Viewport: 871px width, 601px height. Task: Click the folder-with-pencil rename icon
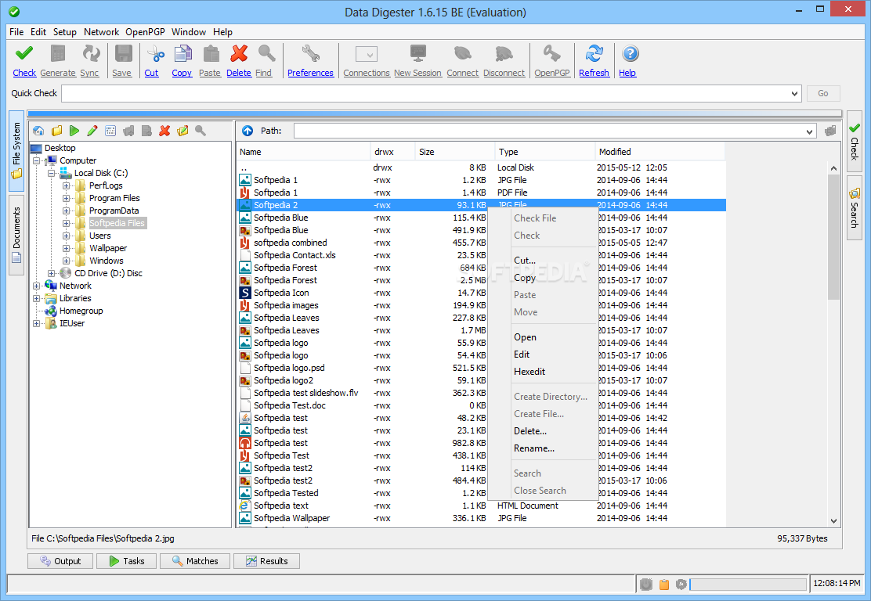(183, 131)
